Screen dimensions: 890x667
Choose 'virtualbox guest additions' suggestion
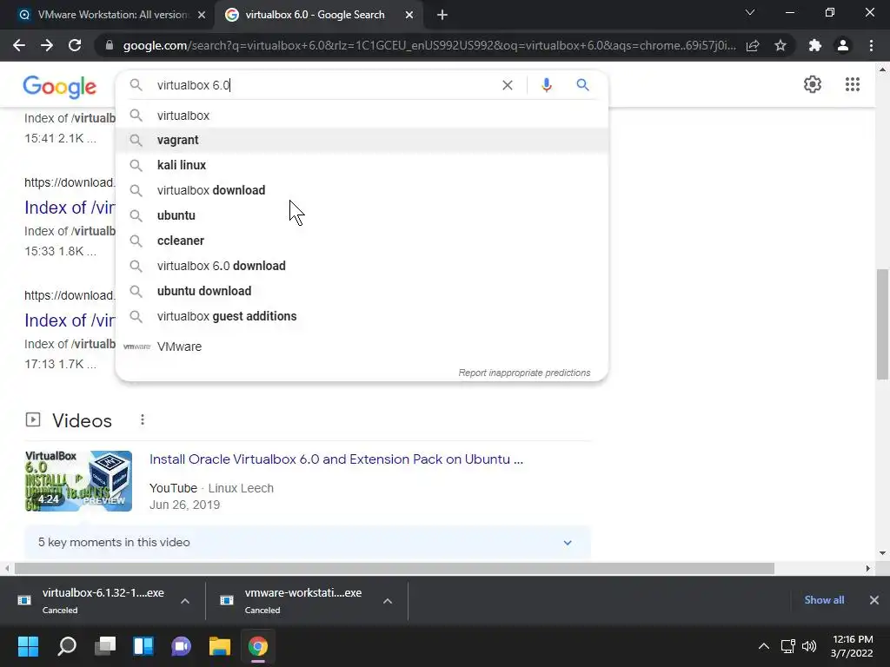pos(362,316)
